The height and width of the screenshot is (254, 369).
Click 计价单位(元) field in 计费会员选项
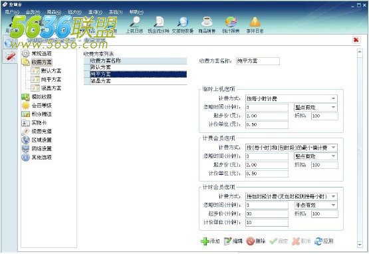pos(267,174)
